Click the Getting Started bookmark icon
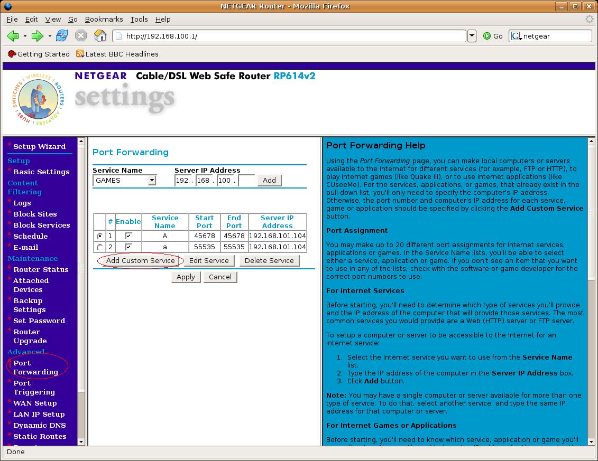 [x=12, y=54]
